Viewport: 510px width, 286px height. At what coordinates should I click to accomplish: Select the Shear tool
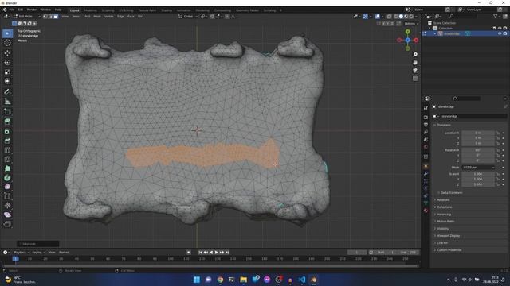click(x=7, y=214)
